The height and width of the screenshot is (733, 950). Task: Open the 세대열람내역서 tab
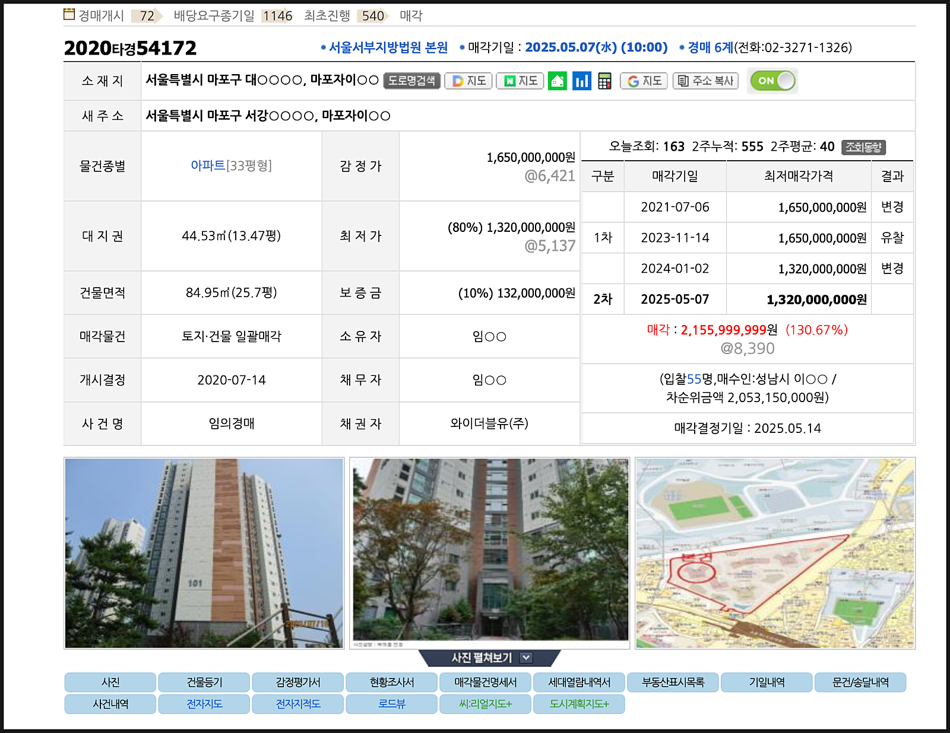point(579,683)
